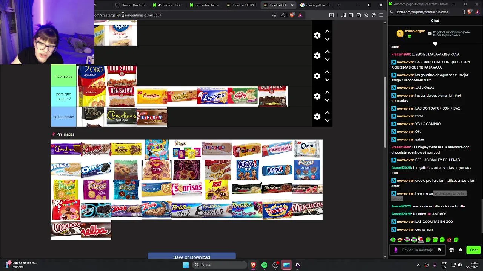Open Brave Shields lion icon in main window
483x271 pixels.
292,15
